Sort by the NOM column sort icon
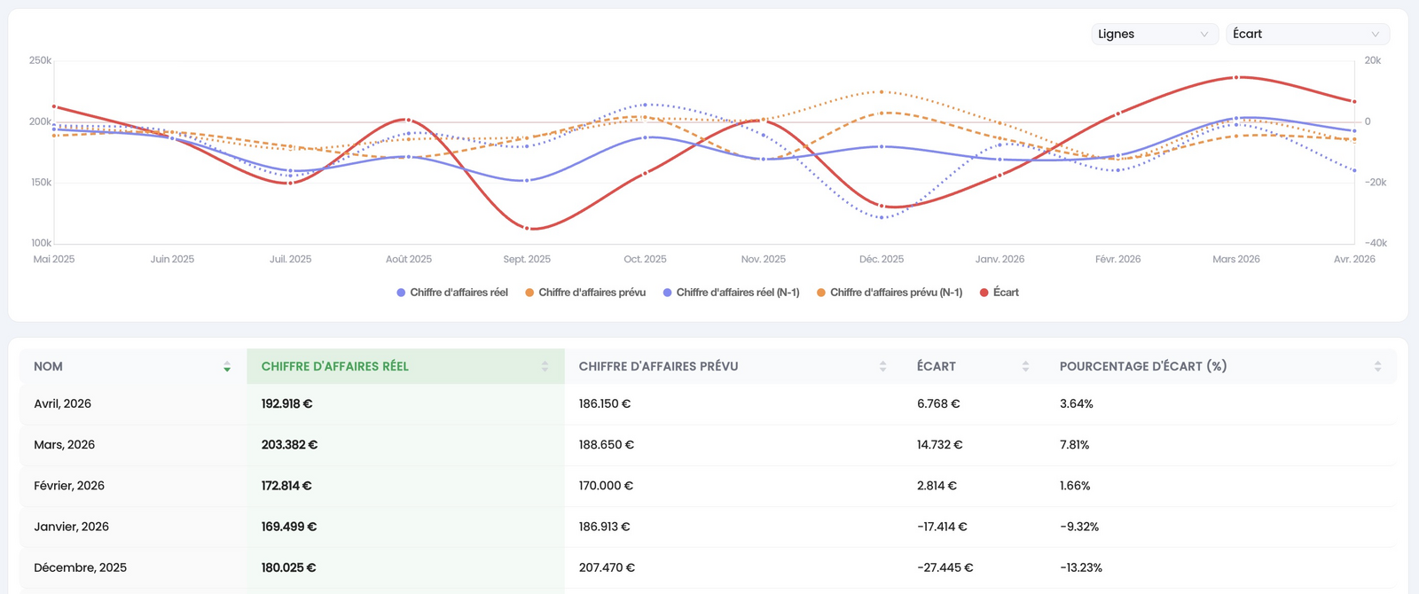Screen dimensions: 1419x594 (x=227, y=366)
